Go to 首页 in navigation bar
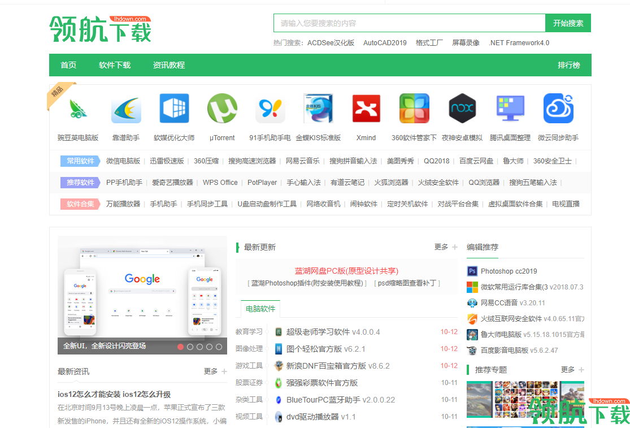This screenshot has height=428, width=630. pos(68,65)
